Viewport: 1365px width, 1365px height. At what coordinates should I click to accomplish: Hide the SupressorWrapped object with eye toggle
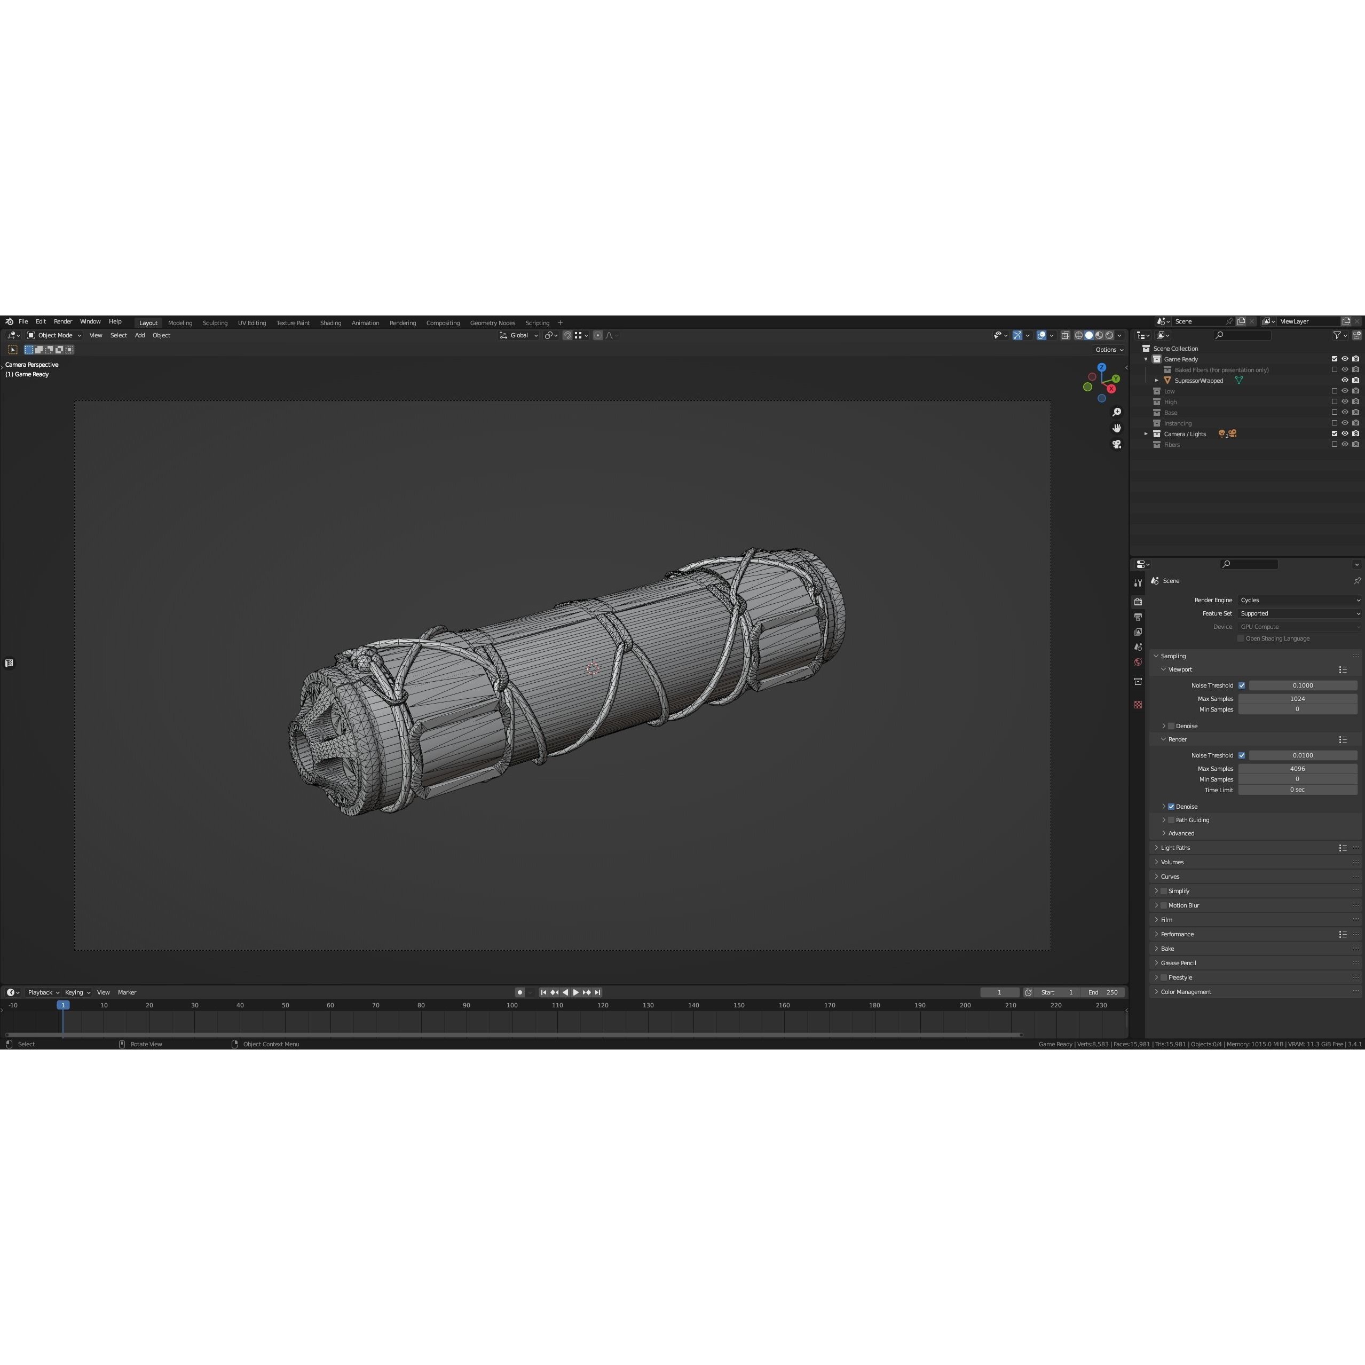(1345, 380)
